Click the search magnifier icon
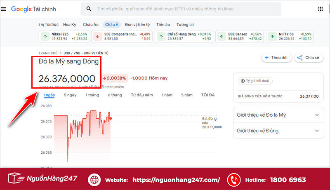The width and height of the screenshot is (330, 190). pos(89,9)
